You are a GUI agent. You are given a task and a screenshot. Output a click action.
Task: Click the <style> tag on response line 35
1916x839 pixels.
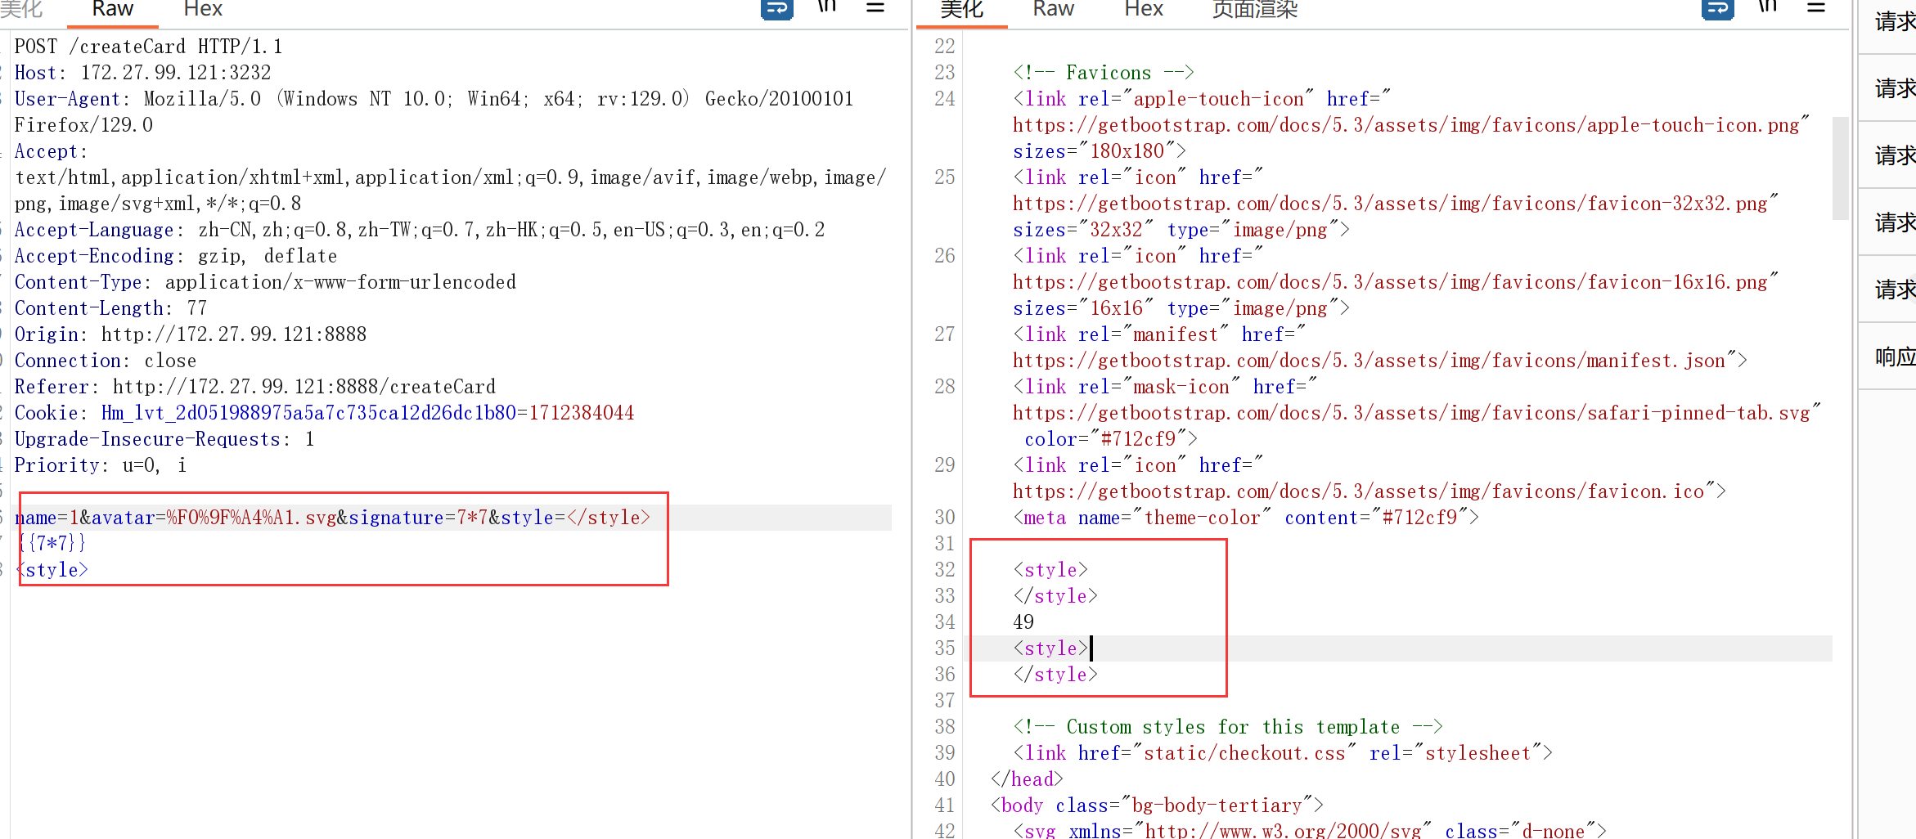pyautogui.click(x=1050, y=648)
